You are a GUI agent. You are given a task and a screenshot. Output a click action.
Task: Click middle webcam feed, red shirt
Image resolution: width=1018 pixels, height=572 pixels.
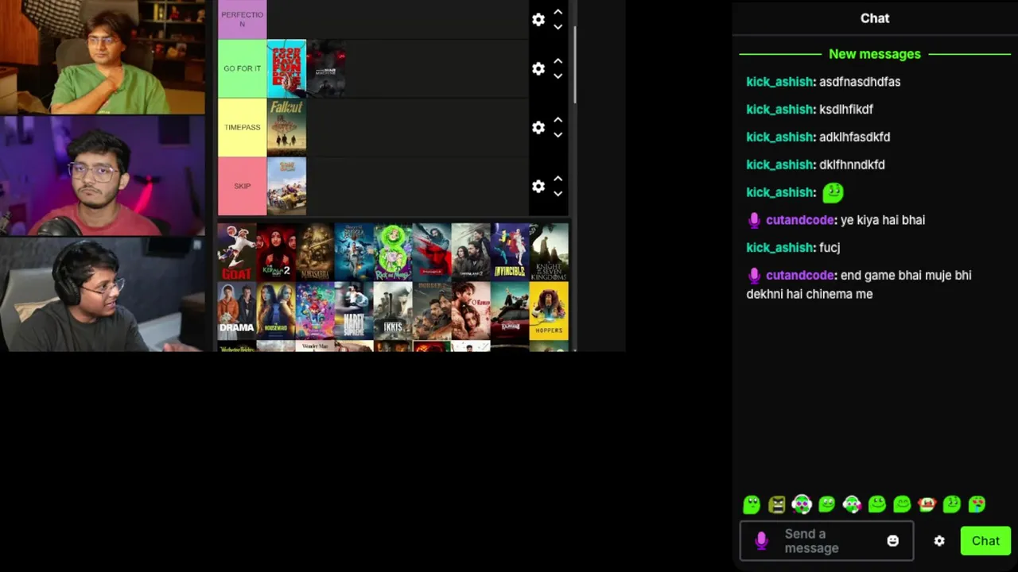(x=103, y=176)
